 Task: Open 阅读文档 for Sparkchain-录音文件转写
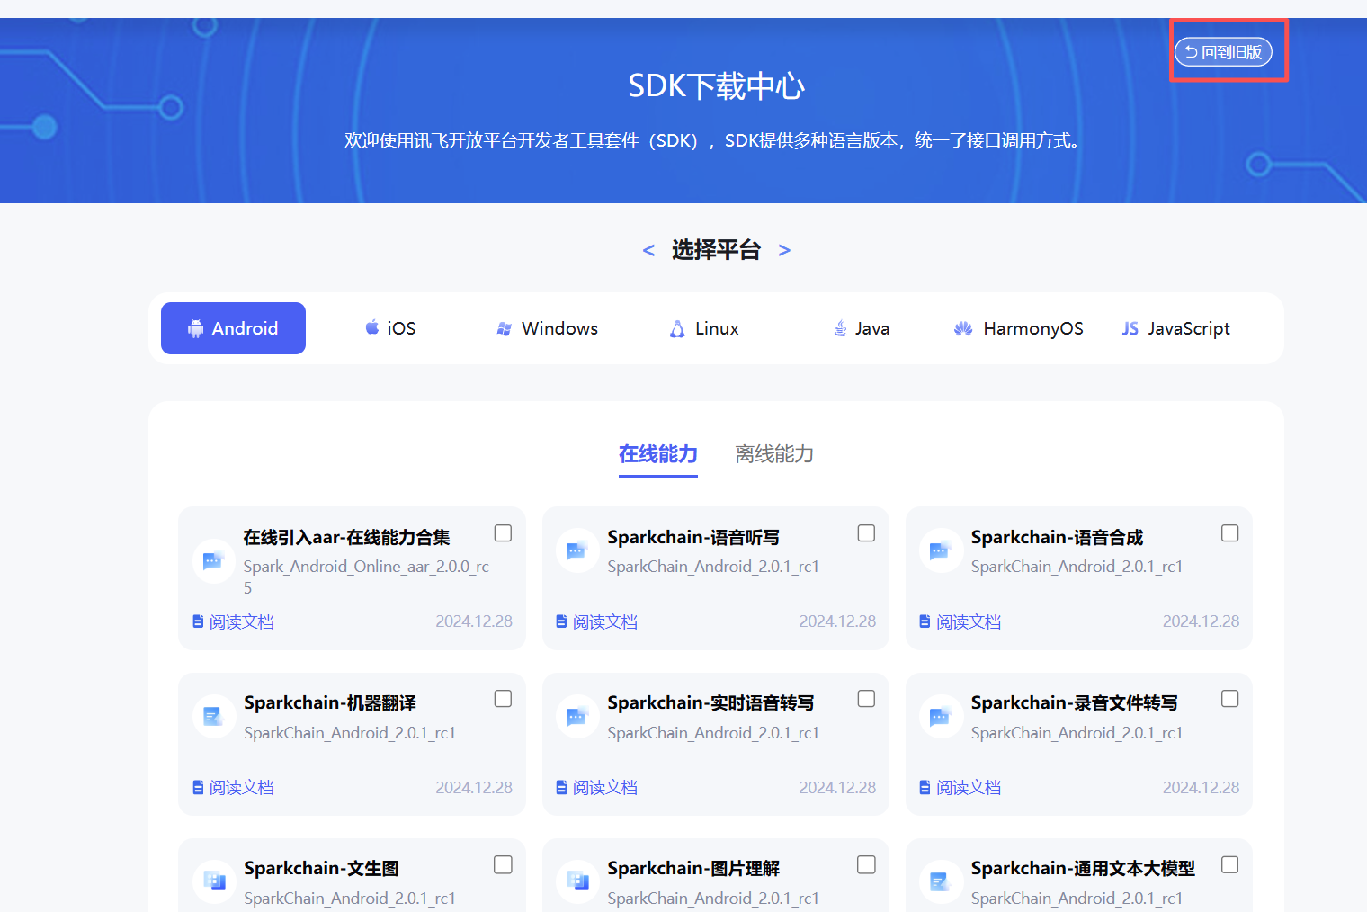point(960,788)
